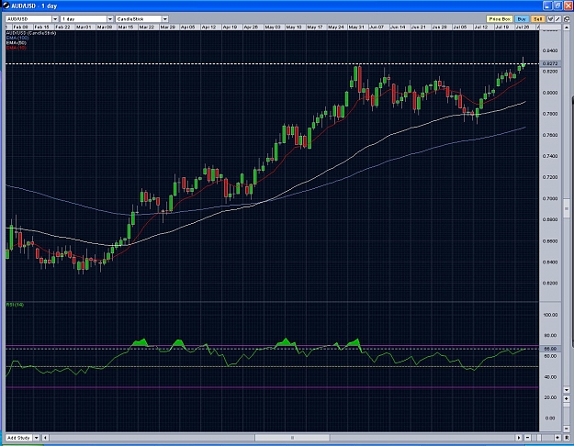Click the blue Buy button

point(522,19)
